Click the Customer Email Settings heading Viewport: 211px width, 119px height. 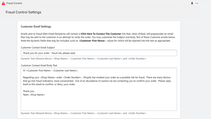click(36, 27)
